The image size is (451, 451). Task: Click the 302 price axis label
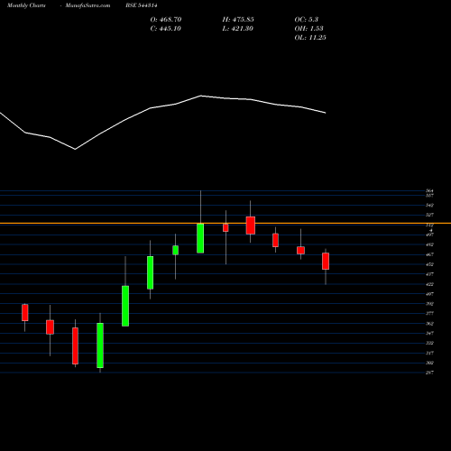[x=429, y=363]
